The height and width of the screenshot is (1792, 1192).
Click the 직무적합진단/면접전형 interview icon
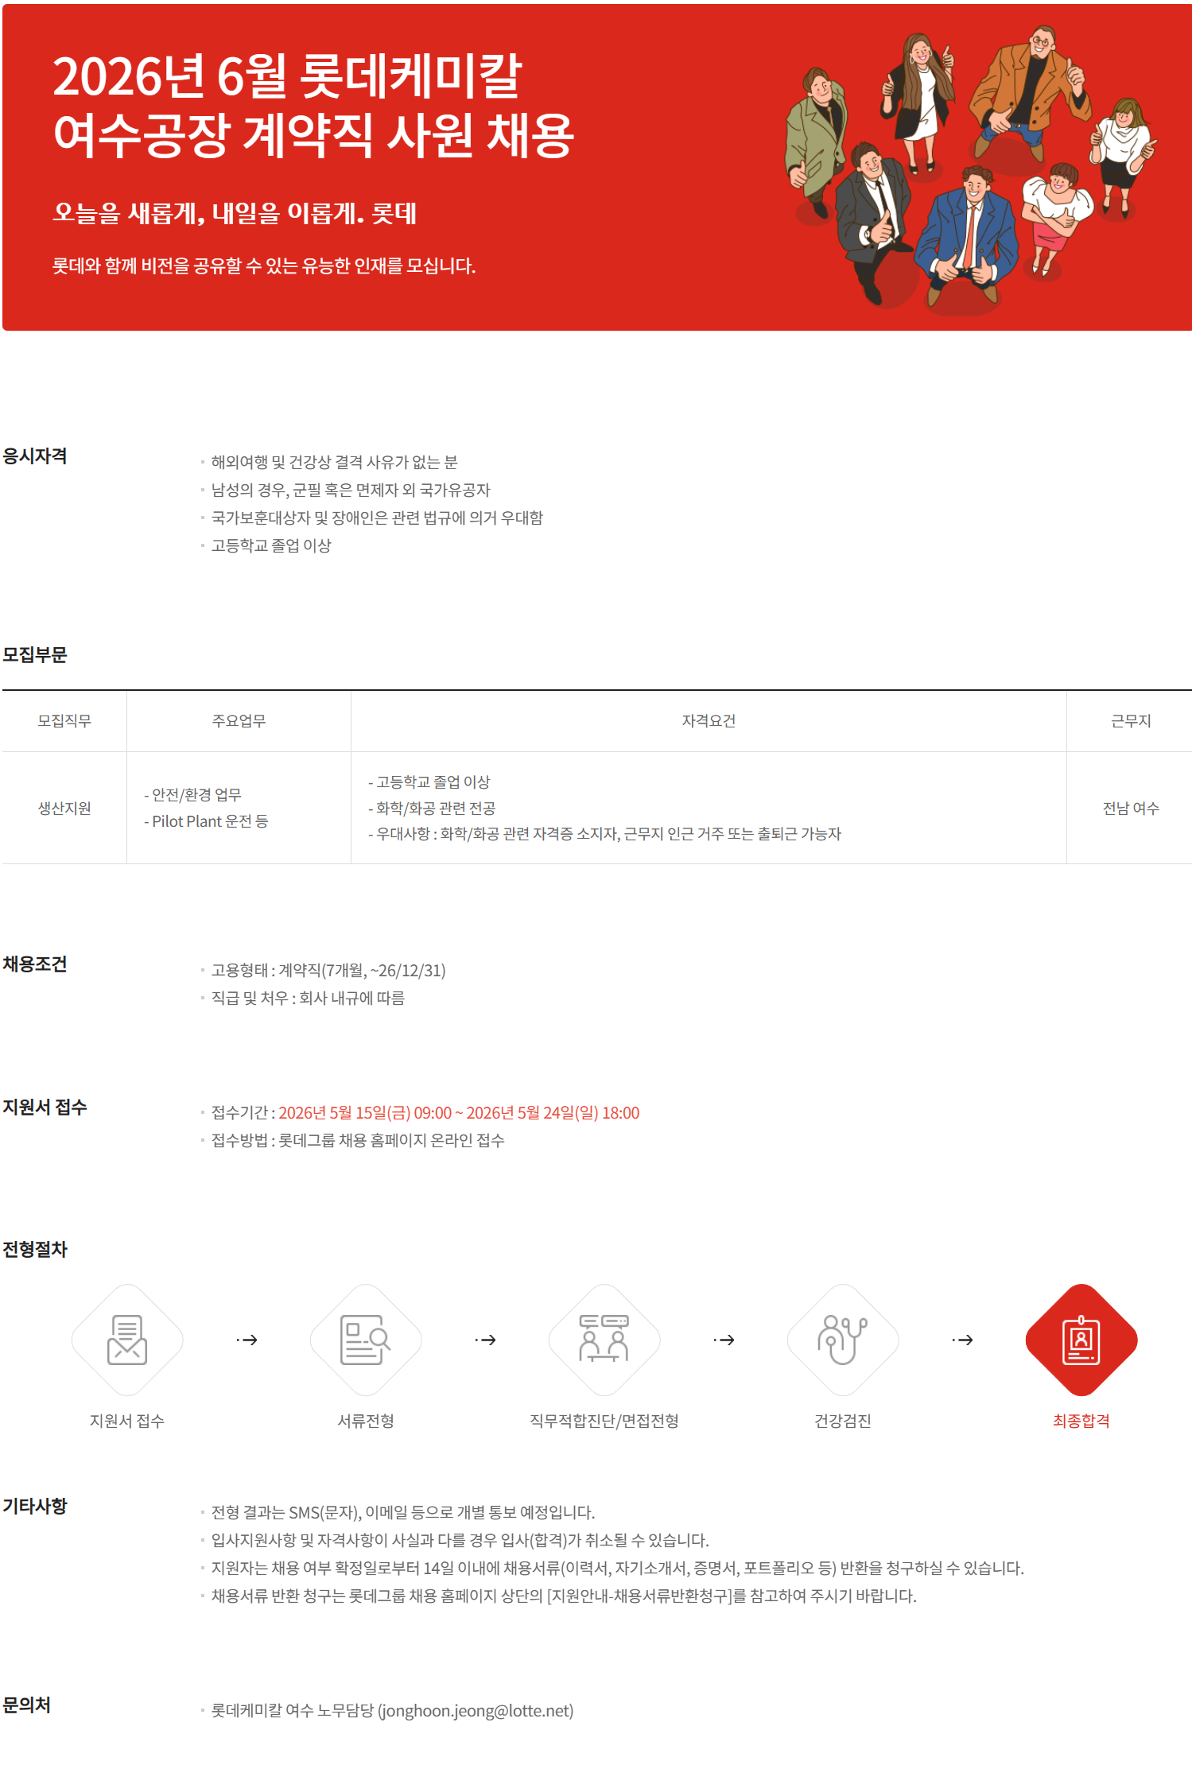coord(604,1340)
